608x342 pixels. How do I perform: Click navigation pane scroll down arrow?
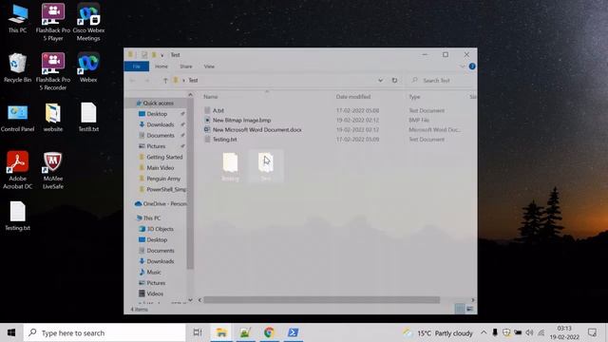(x=190, y=300)
